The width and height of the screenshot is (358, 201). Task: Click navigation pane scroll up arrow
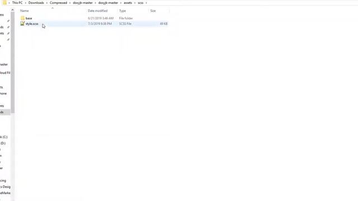[12, 10]
